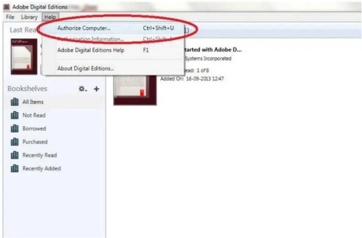This screenshot has height=238, width=362.
Task: Click the '1 of 8' page progress text
Action: tap(203, 70)
